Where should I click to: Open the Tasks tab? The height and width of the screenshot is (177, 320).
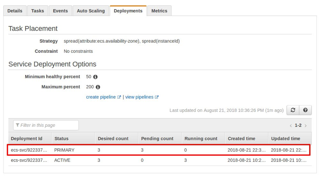point(38,11)
